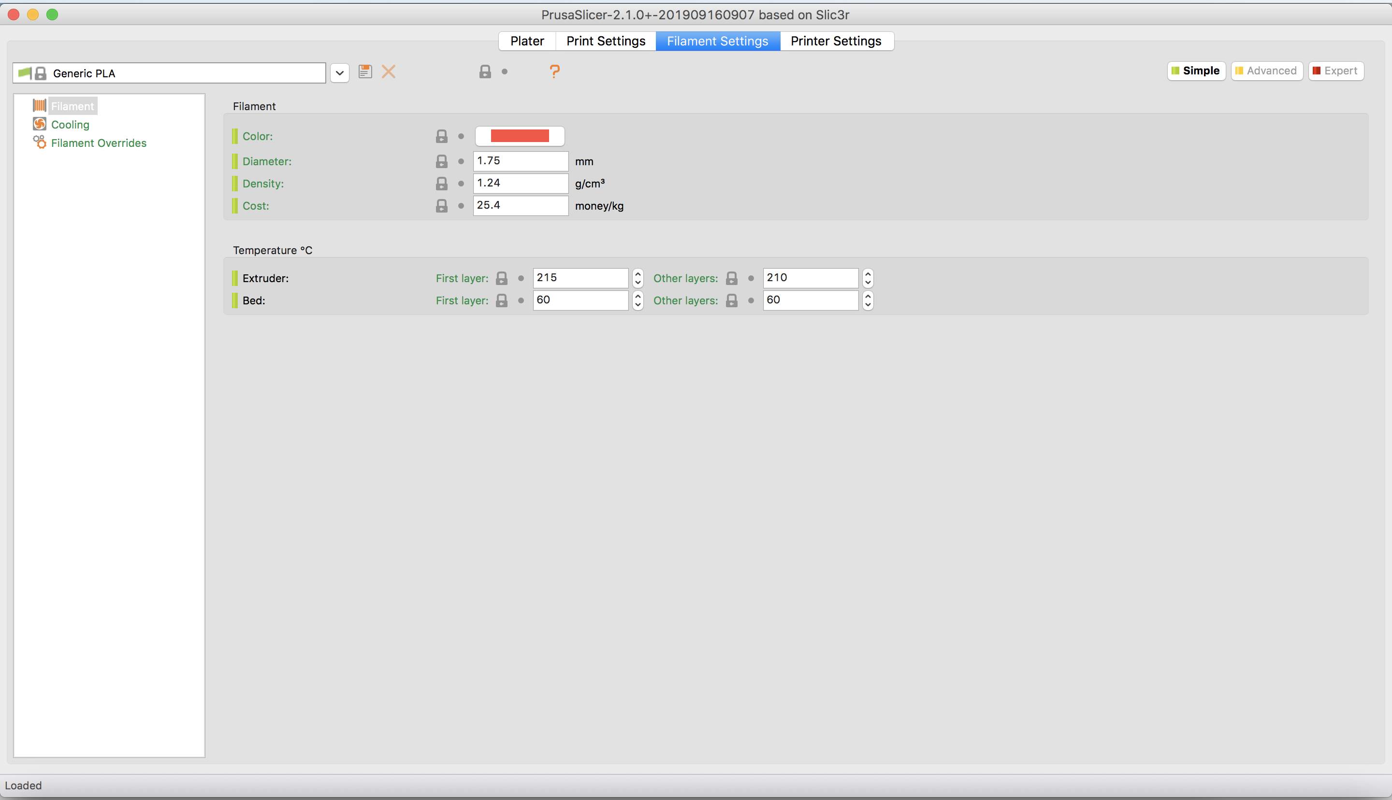This screenshot has width=1392, height=800.
Task: Click the Density field showing 1.24
Action: 521,183
